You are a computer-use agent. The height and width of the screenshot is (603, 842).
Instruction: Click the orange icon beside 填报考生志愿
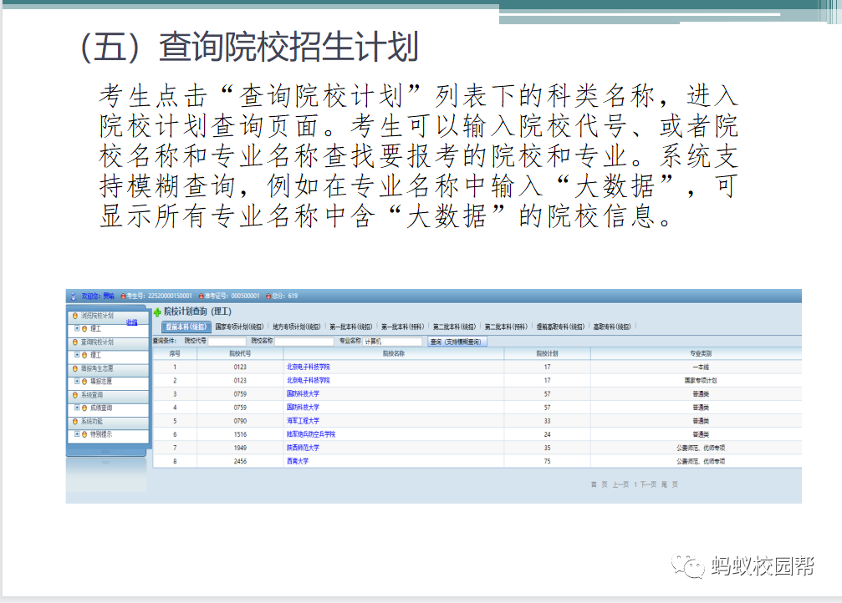coord(74,368)
